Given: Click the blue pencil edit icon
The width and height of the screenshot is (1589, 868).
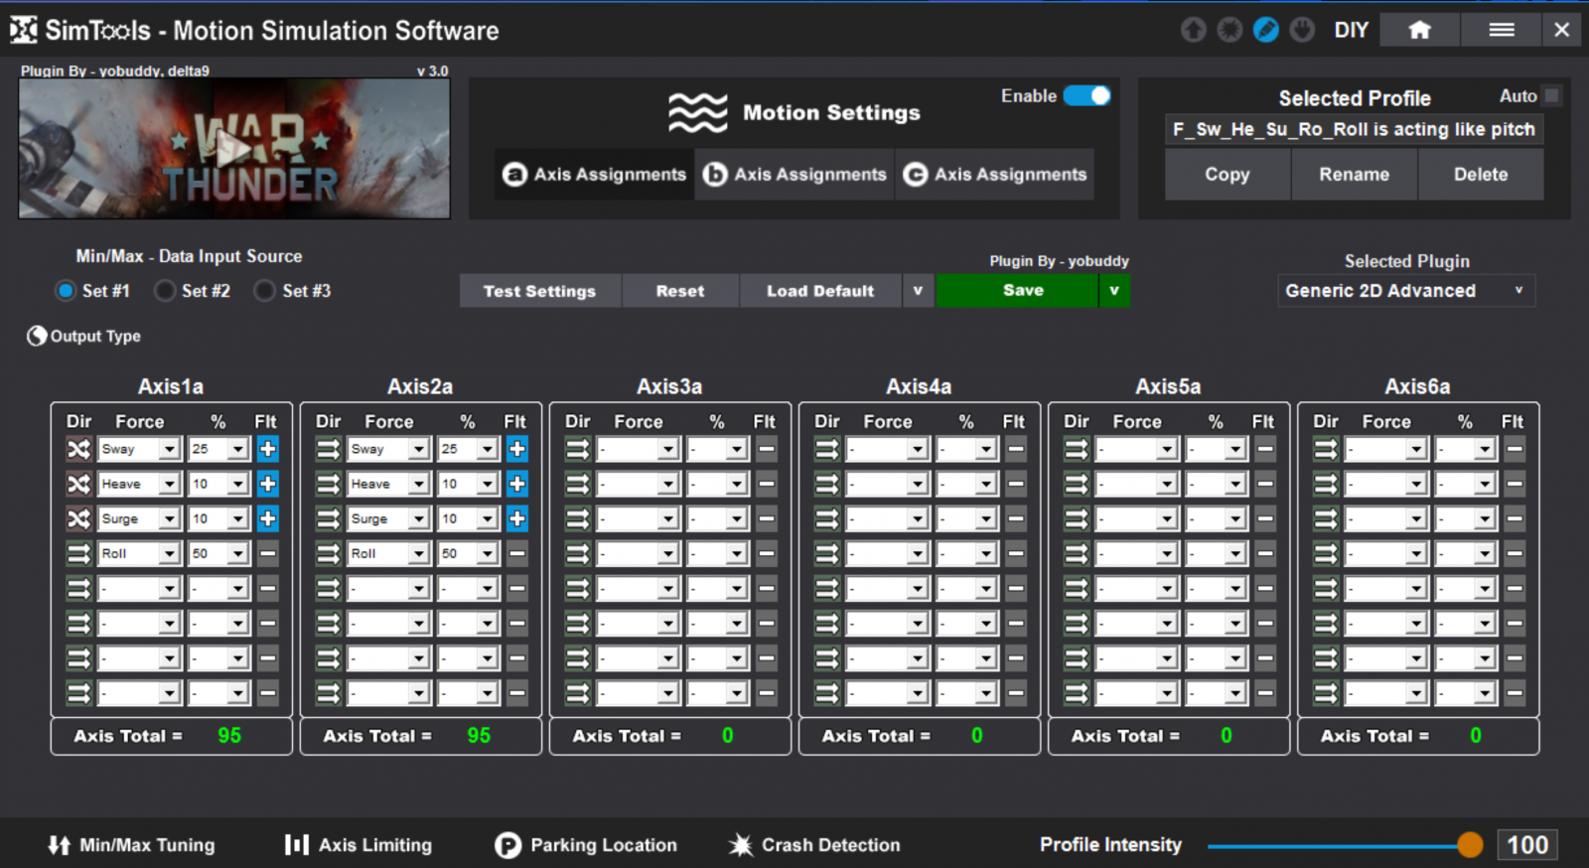Looking at the screenshot, I should point(1265,31).
